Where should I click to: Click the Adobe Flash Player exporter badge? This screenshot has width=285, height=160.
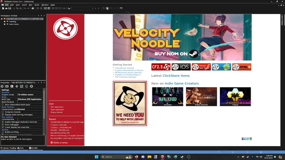click(201, 67)
